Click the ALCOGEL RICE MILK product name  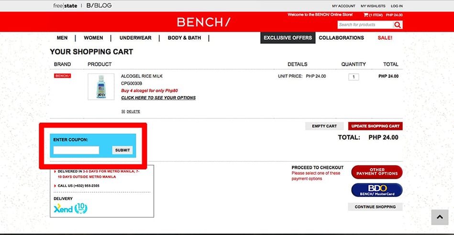coord(142,76)
